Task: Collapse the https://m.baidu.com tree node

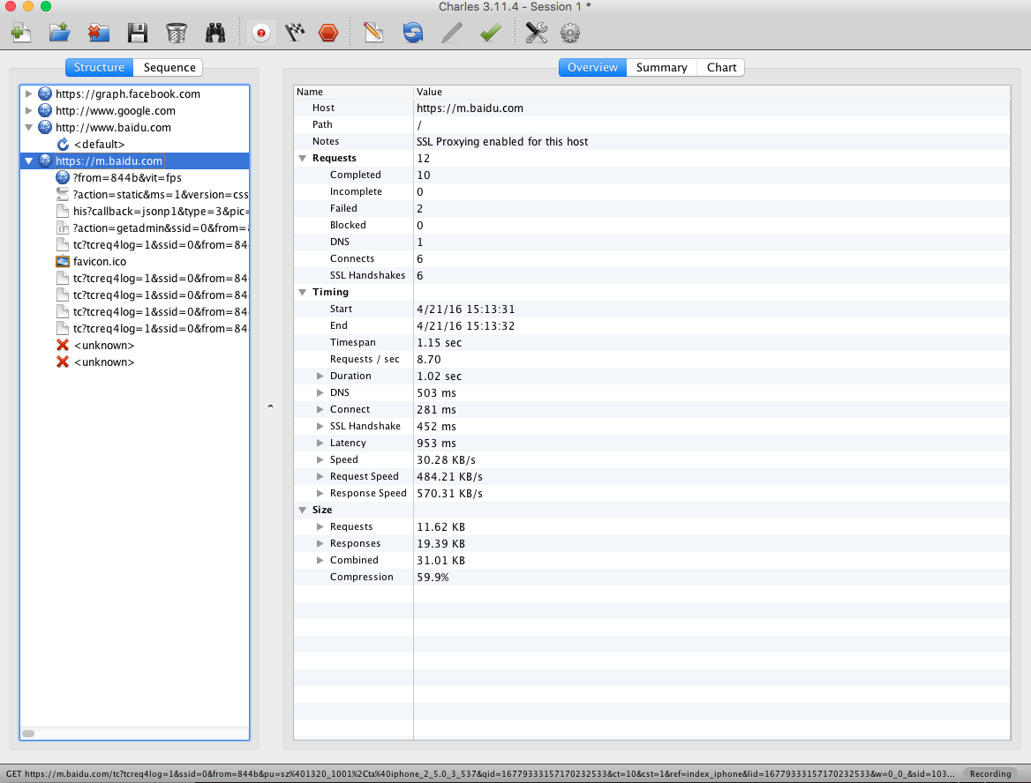Action: [x=29, y=161]
